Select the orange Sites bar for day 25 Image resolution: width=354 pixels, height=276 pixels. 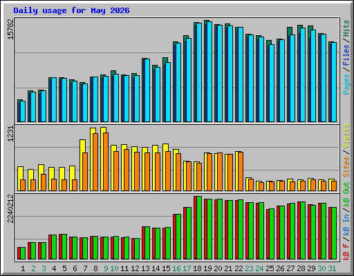pyautogui.click(x=272, y=186)
